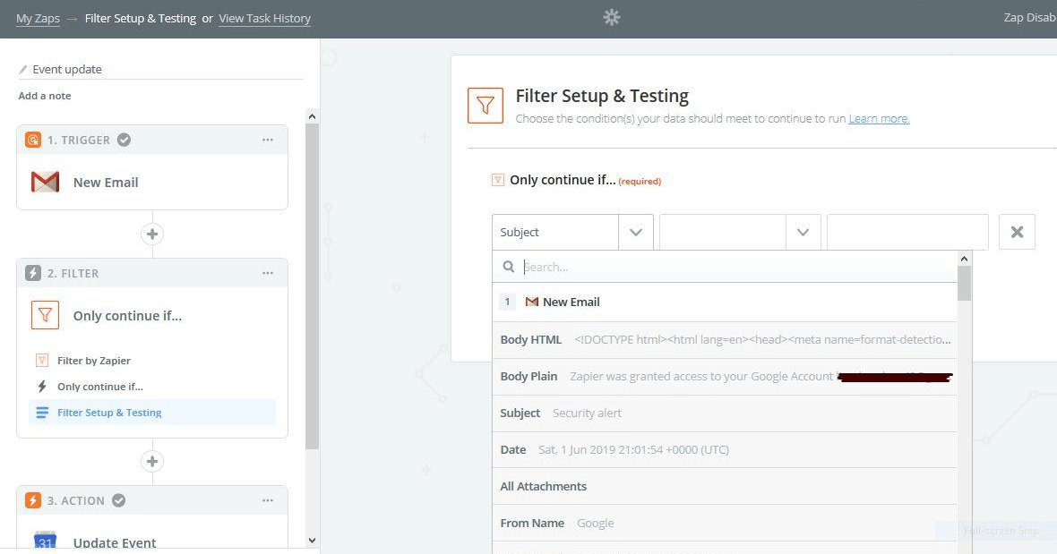Remove the Subject condition with the X button
1057x554 pixels.
(x=1017, y=231)
